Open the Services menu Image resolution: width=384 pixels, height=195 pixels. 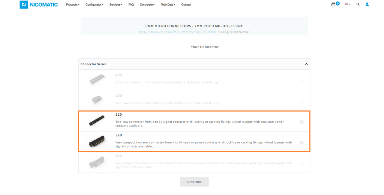pyautogui.click(x=116, y=4)
